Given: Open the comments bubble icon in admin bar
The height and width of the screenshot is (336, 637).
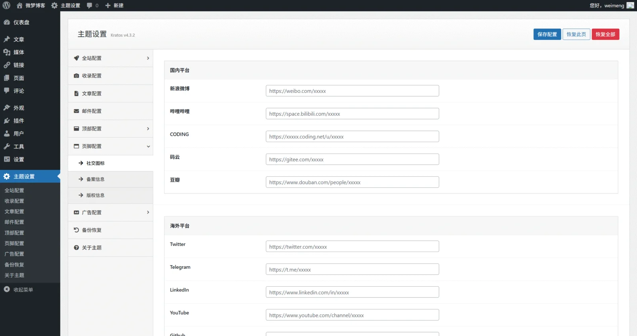Looking at the screenshot, I should 90,6.
